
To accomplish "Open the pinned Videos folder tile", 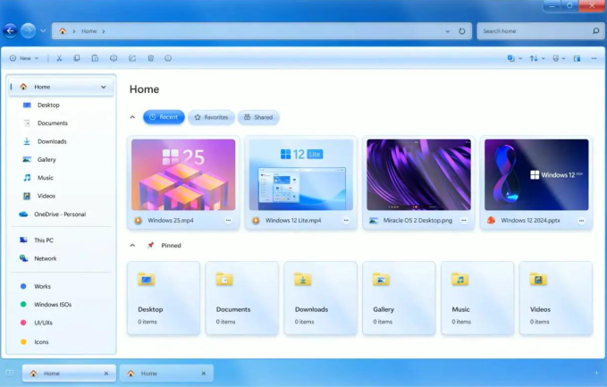I will (x=556, y=298).
